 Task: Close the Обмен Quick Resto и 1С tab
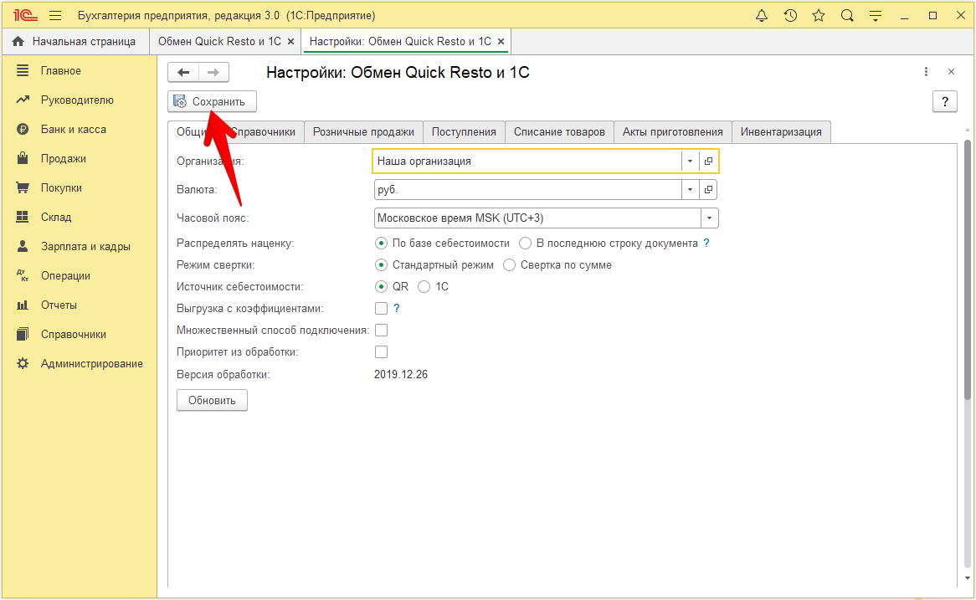click(290, 42)
